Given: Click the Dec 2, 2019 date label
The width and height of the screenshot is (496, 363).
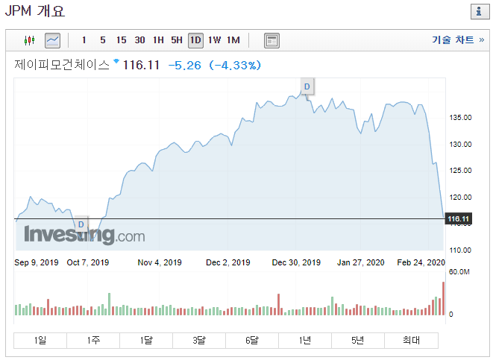Looking at the screenshot, I should [228, 262].
